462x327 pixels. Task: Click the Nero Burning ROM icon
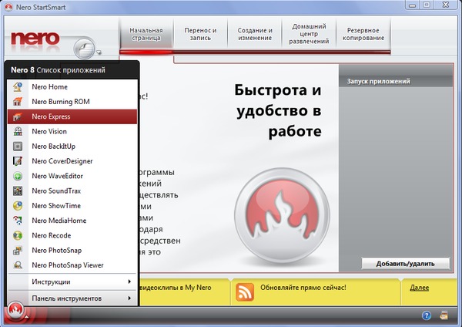tap(18, 102)
